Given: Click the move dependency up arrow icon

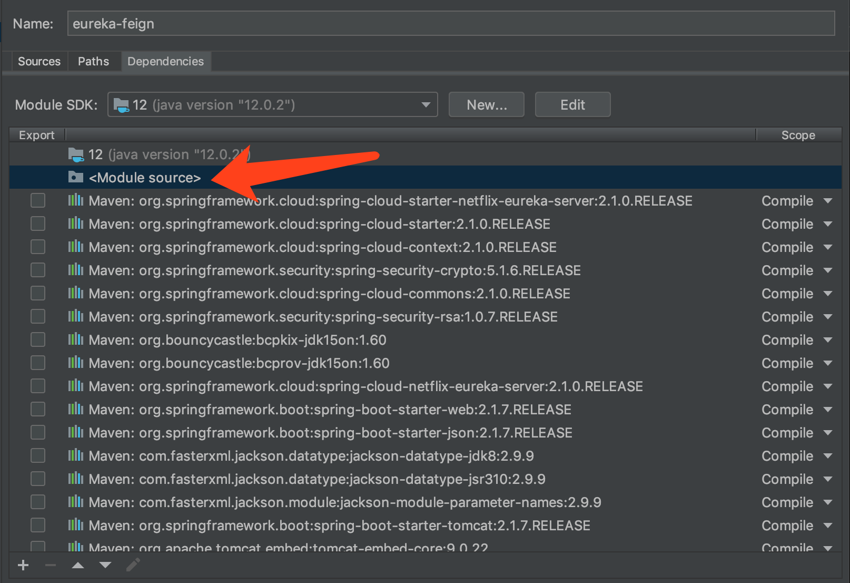Looking at the screenshot, I should (x=78, y=565).
